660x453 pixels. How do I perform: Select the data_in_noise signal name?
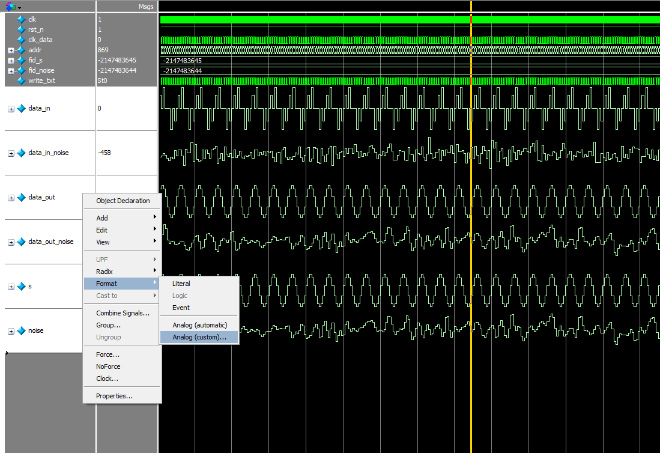[49, 153]
